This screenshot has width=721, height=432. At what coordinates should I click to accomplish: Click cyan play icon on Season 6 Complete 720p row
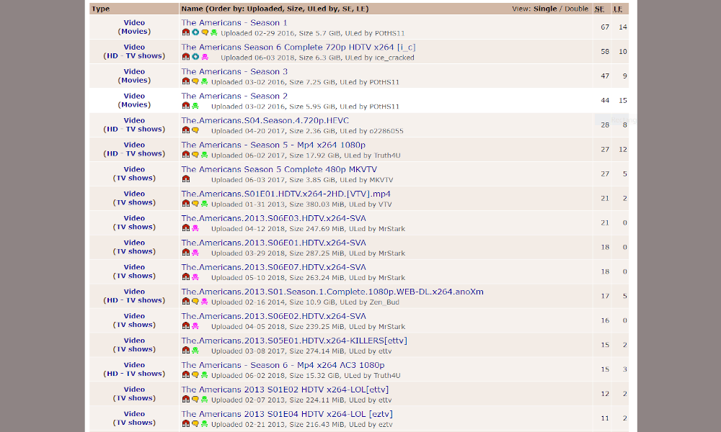coord(195,57)
